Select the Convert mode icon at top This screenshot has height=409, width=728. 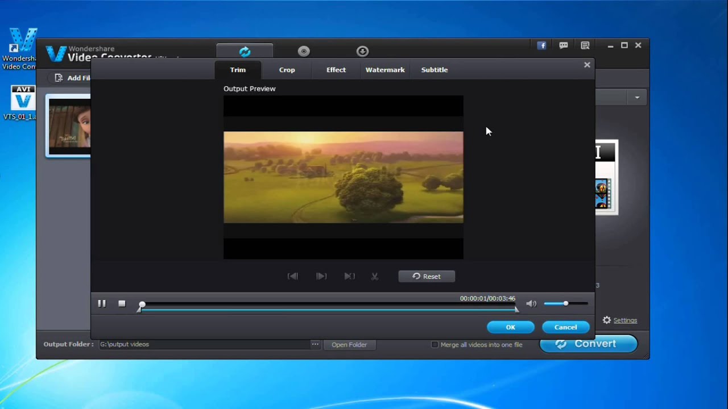point(245,51)
